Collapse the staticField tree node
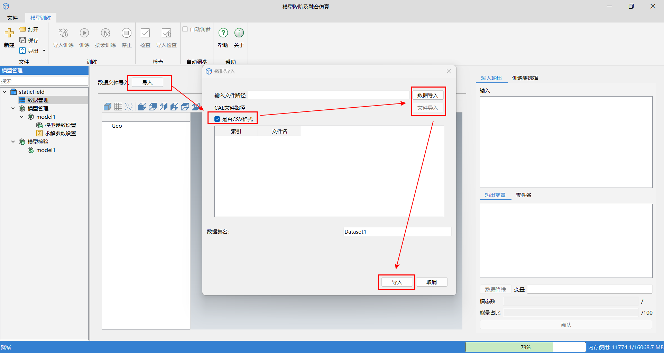The height and width of the screenshot is (353, 664). click(4, 92)
